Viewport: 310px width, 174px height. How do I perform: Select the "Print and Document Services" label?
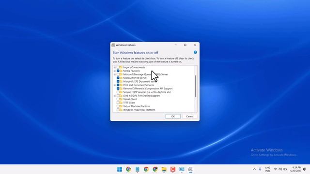(139, 85)
